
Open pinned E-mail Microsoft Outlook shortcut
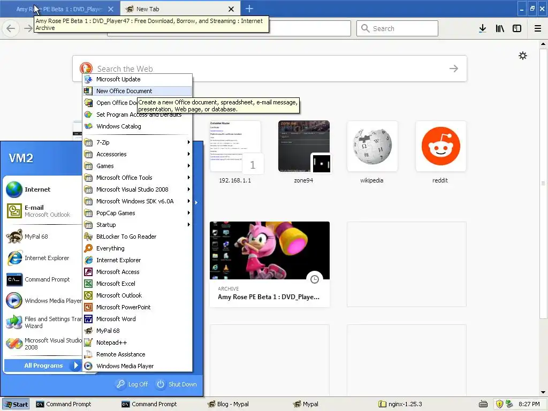pyautogui.click(x=43, y=211)
